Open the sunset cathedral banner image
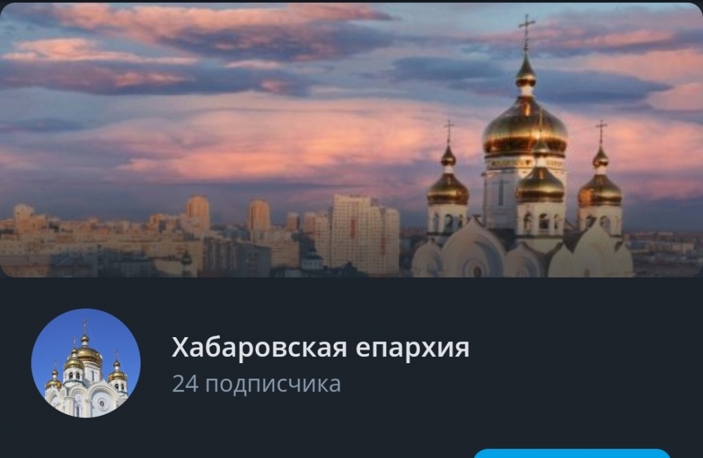 pyautogui.click(x=351, y=140)
